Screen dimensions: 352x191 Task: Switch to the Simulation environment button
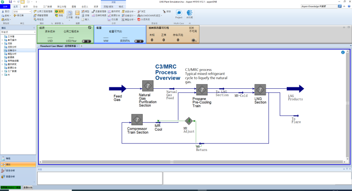[x=18, y=164]
